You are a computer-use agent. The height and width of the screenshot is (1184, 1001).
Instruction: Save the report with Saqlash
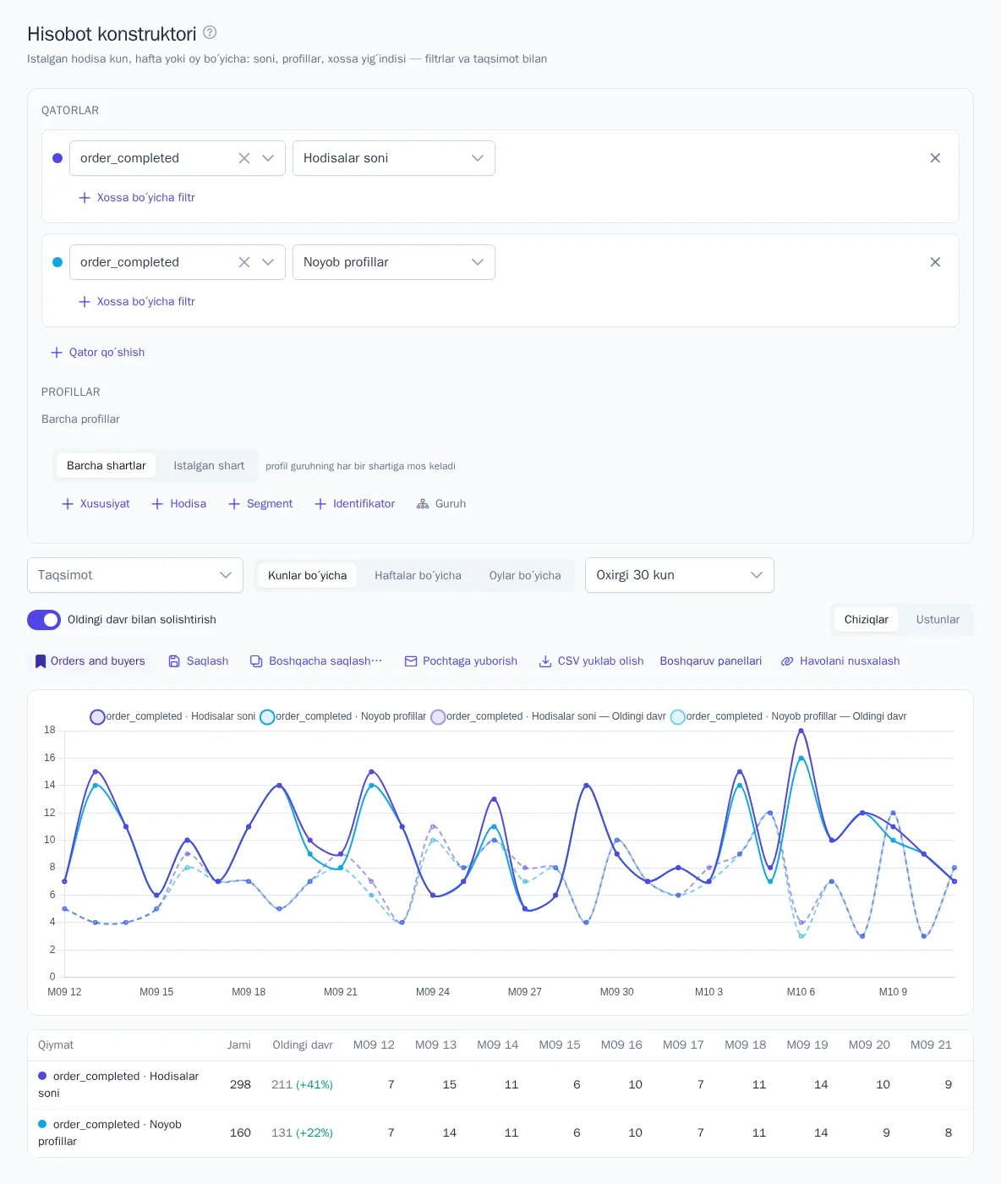[199, 661]
